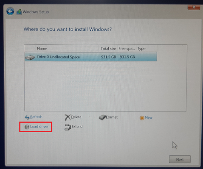This screenshot has height=169, width=203.
Task: Choose the Refresh link text
Action: click(36, 117)
